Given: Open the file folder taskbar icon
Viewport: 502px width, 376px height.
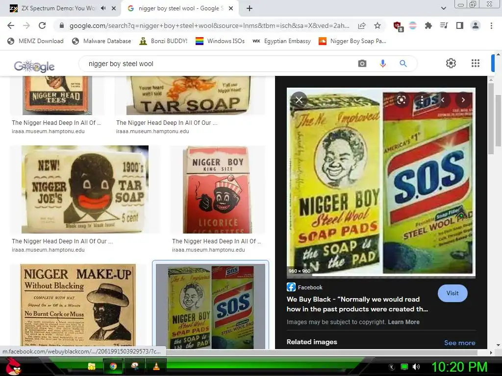Looking at the screenshot, I should pos(92,366).
